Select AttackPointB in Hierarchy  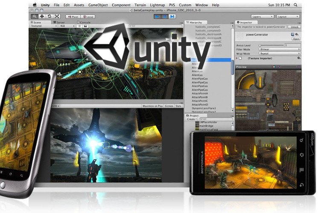coord(200,97)
